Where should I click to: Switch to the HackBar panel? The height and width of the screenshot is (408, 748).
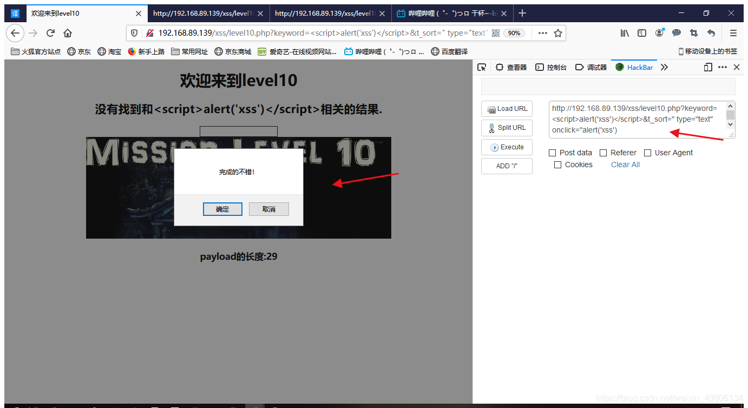click(634, 67)
